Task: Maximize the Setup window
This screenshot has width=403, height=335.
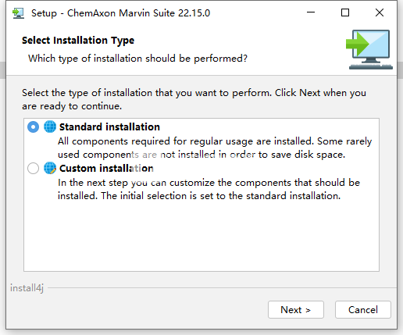Action: 345,12
